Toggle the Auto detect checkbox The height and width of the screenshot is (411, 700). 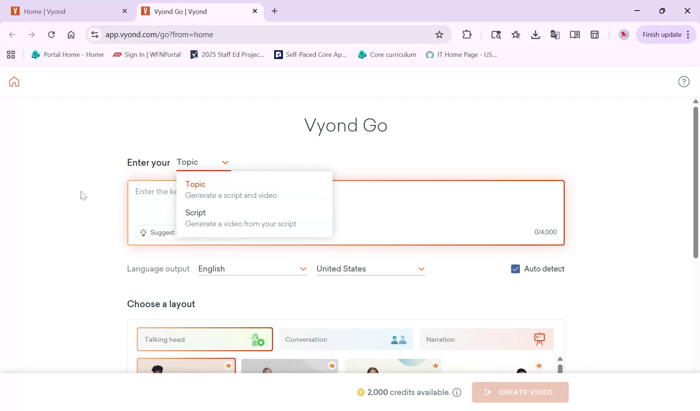coord(515,269)
